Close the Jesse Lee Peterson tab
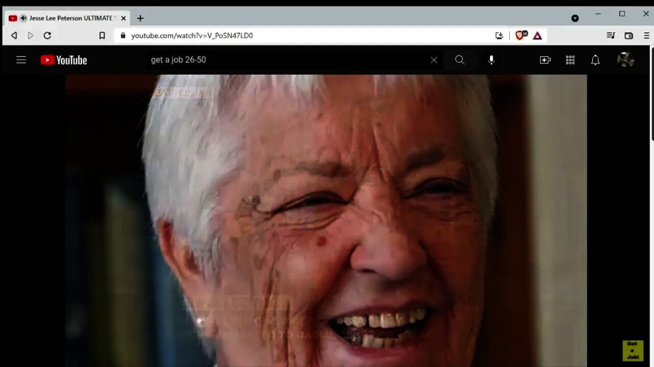The height and width of the screenshot is (367, 654). [123, 18]
